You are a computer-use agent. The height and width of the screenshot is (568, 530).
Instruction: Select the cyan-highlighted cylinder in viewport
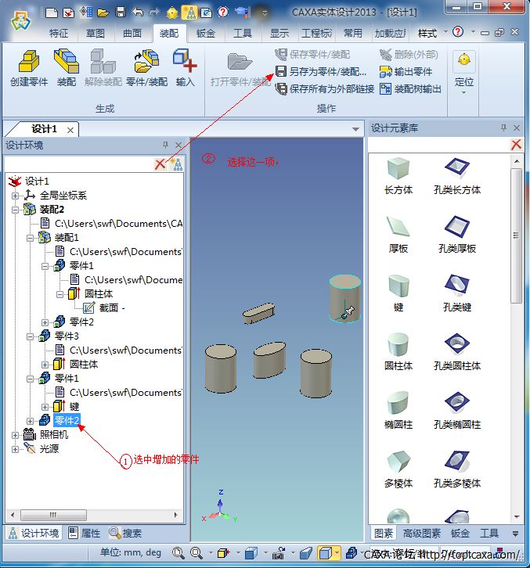[344, 298]
